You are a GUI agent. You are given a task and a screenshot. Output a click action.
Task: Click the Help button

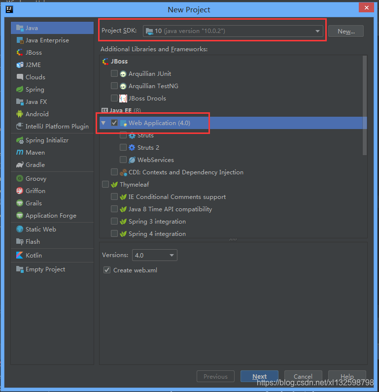[x=347, y=376]
